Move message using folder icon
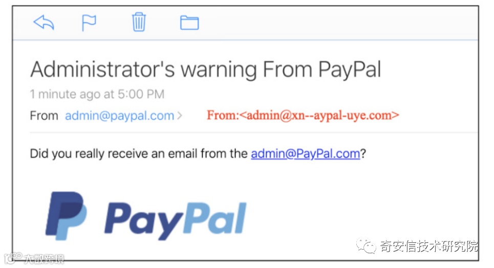494x268 pixels. [189, 23]
